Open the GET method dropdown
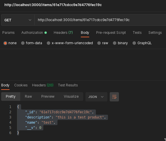The image size is (166, 141). (18, 20)
